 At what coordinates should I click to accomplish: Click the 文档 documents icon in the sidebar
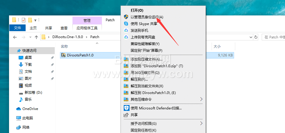[21, 71]
